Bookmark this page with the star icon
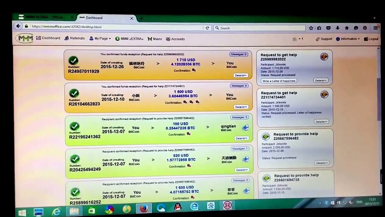The height and width of the screenshot is (217, 385). (x=311, y=28)
